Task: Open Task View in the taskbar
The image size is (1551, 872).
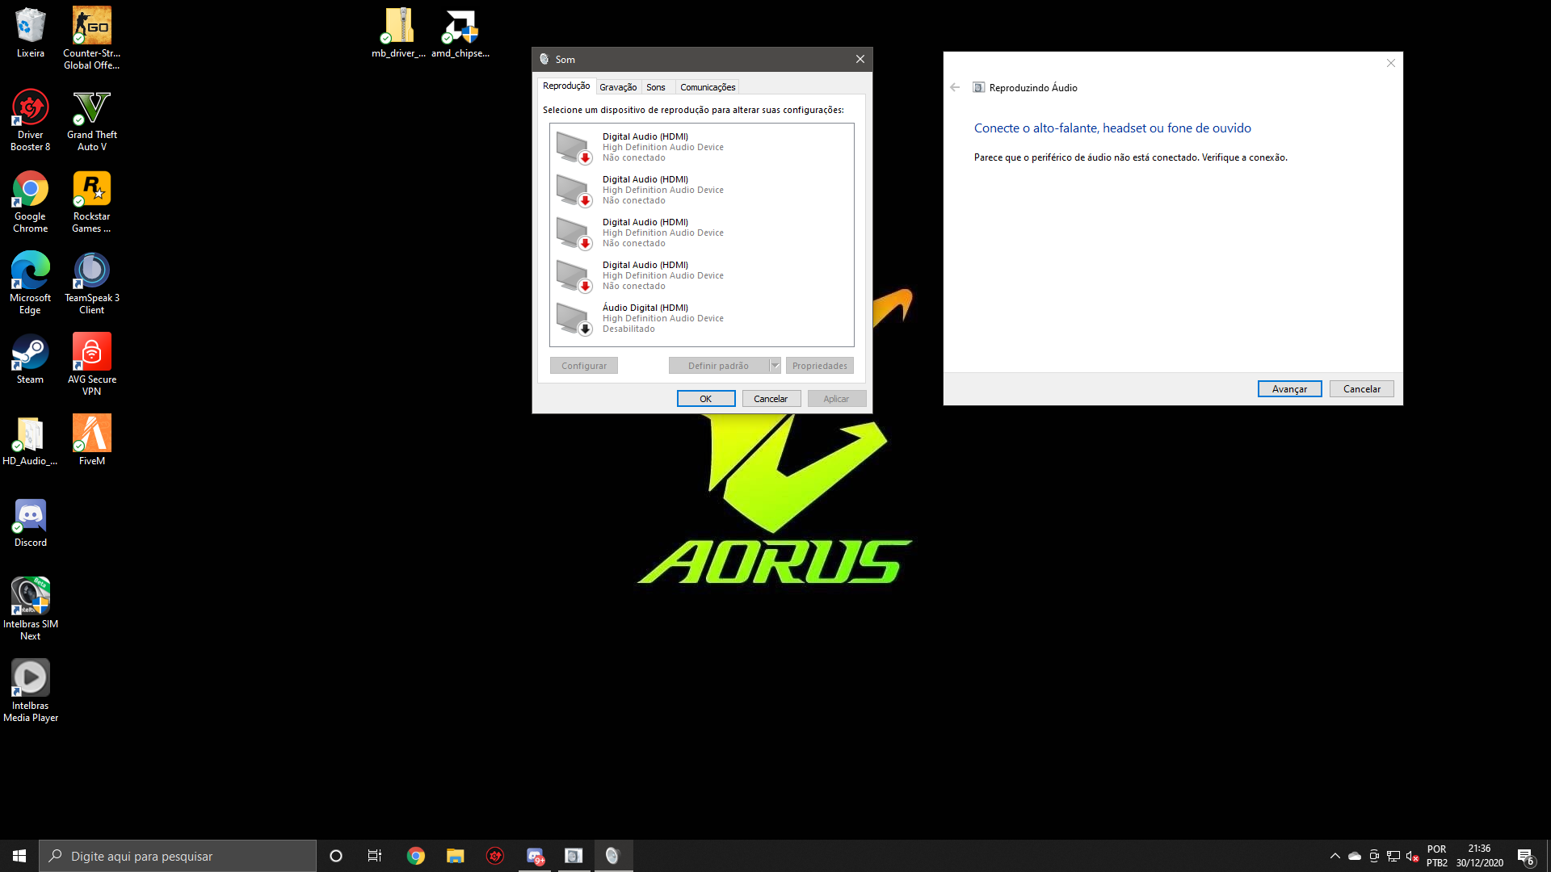Action: 375,856
